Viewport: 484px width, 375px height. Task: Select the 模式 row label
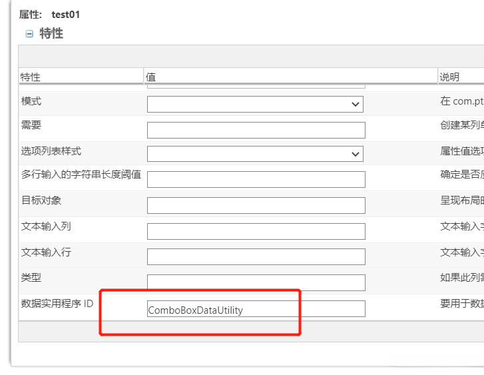pos(31,101)
